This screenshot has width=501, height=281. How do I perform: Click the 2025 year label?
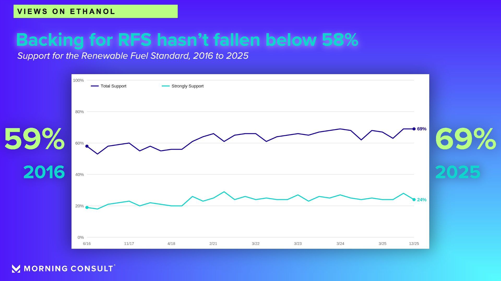click(458, 172)
